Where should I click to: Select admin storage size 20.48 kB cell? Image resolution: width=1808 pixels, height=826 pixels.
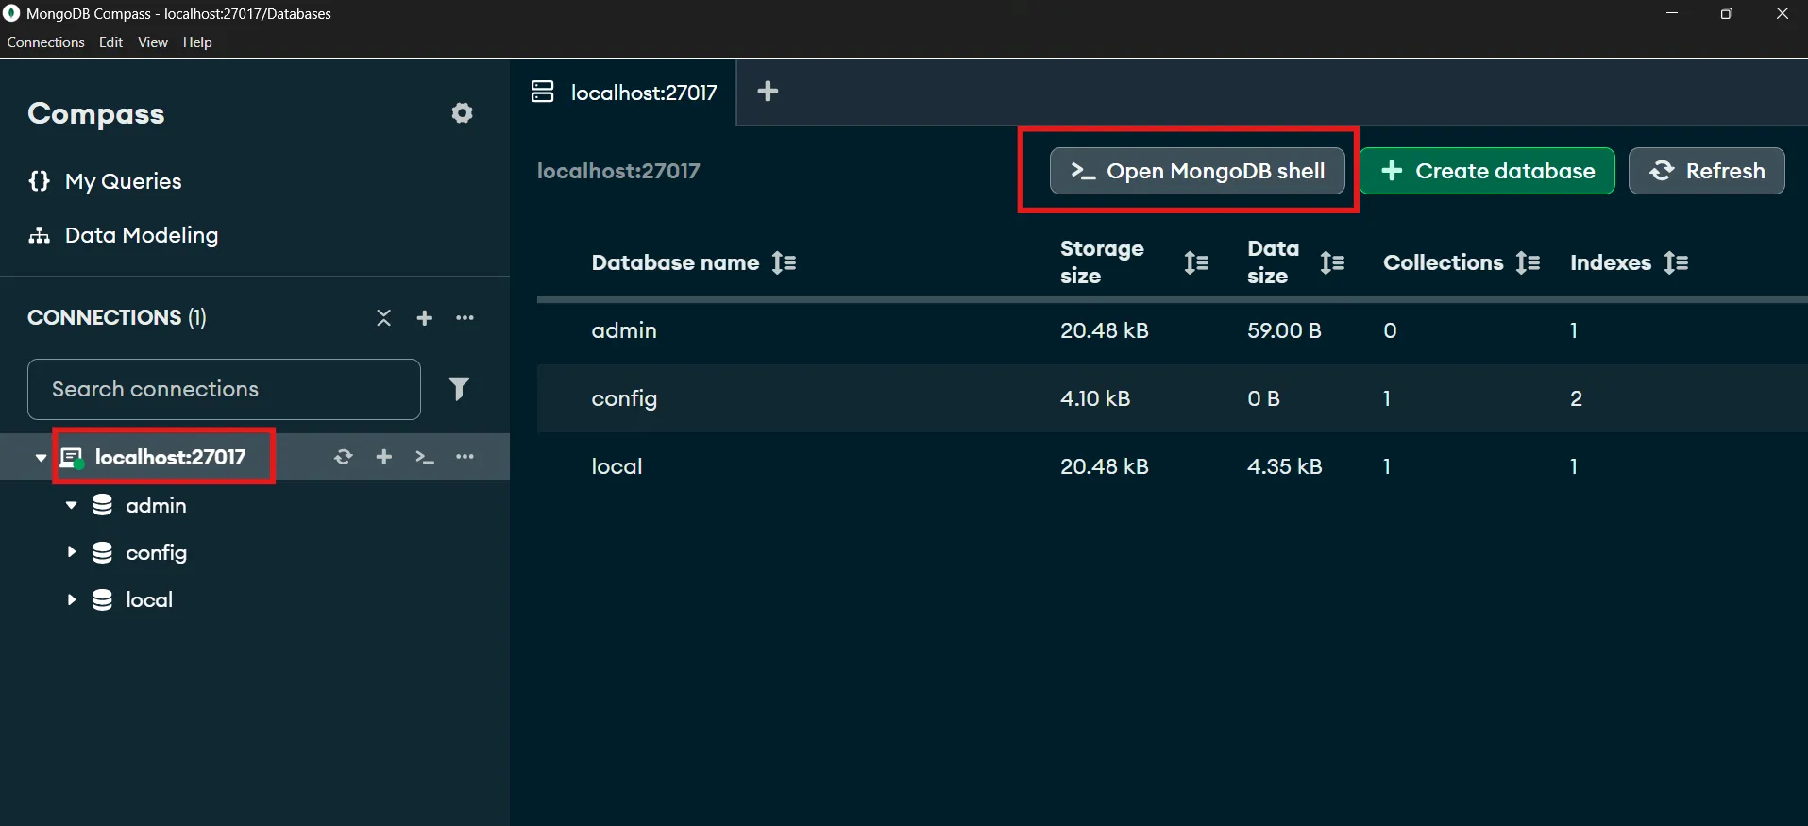[1105, 330]
